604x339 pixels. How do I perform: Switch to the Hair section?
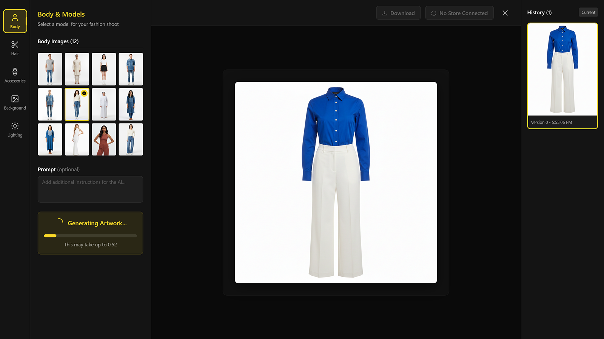click(x=15, y=48)
